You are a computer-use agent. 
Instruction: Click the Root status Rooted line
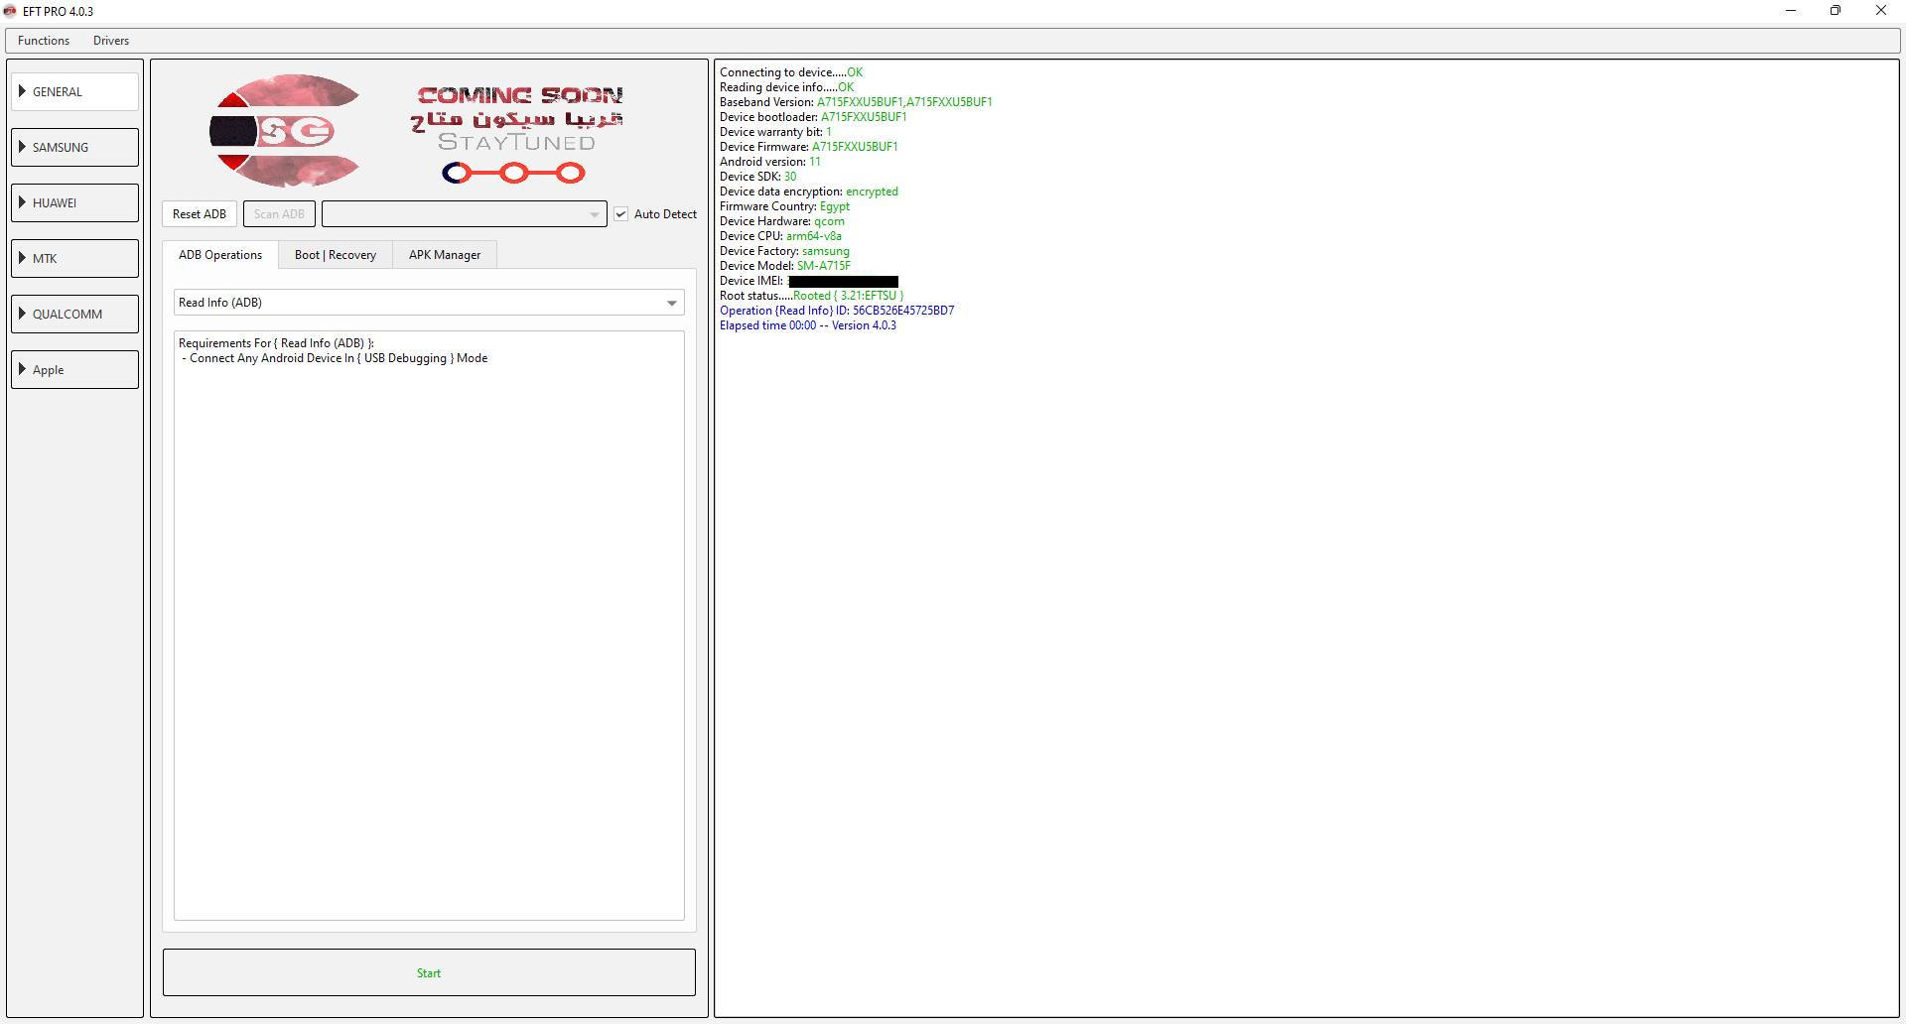point(812,296)
